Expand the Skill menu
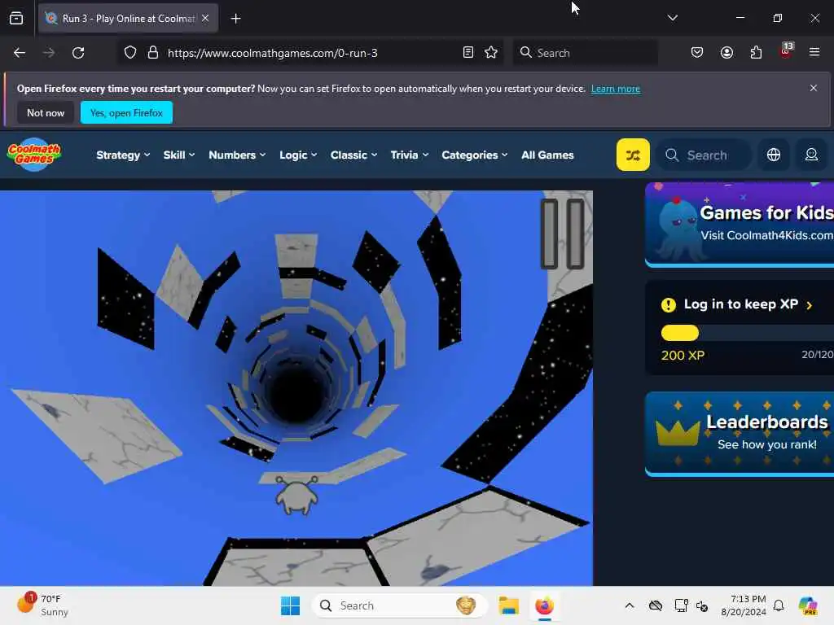The width and height of the screenshot is (834, 625). [178, 155]
